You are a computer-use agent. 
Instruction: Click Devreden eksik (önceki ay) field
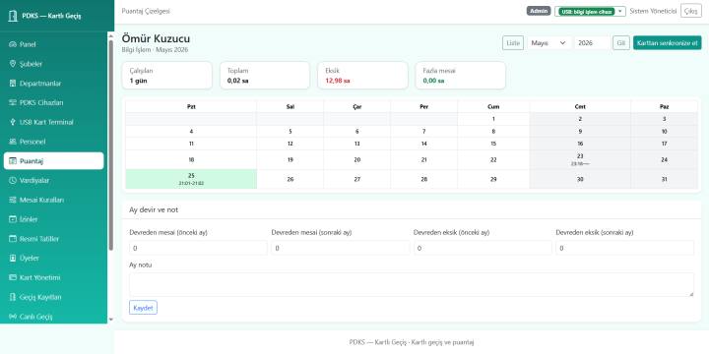pos(483,248)
